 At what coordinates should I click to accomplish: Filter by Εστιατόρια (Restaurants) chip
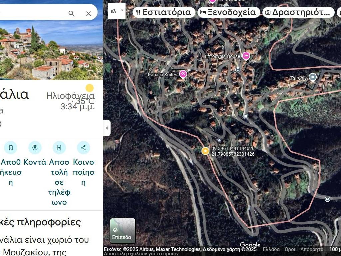tap(164, 12)
